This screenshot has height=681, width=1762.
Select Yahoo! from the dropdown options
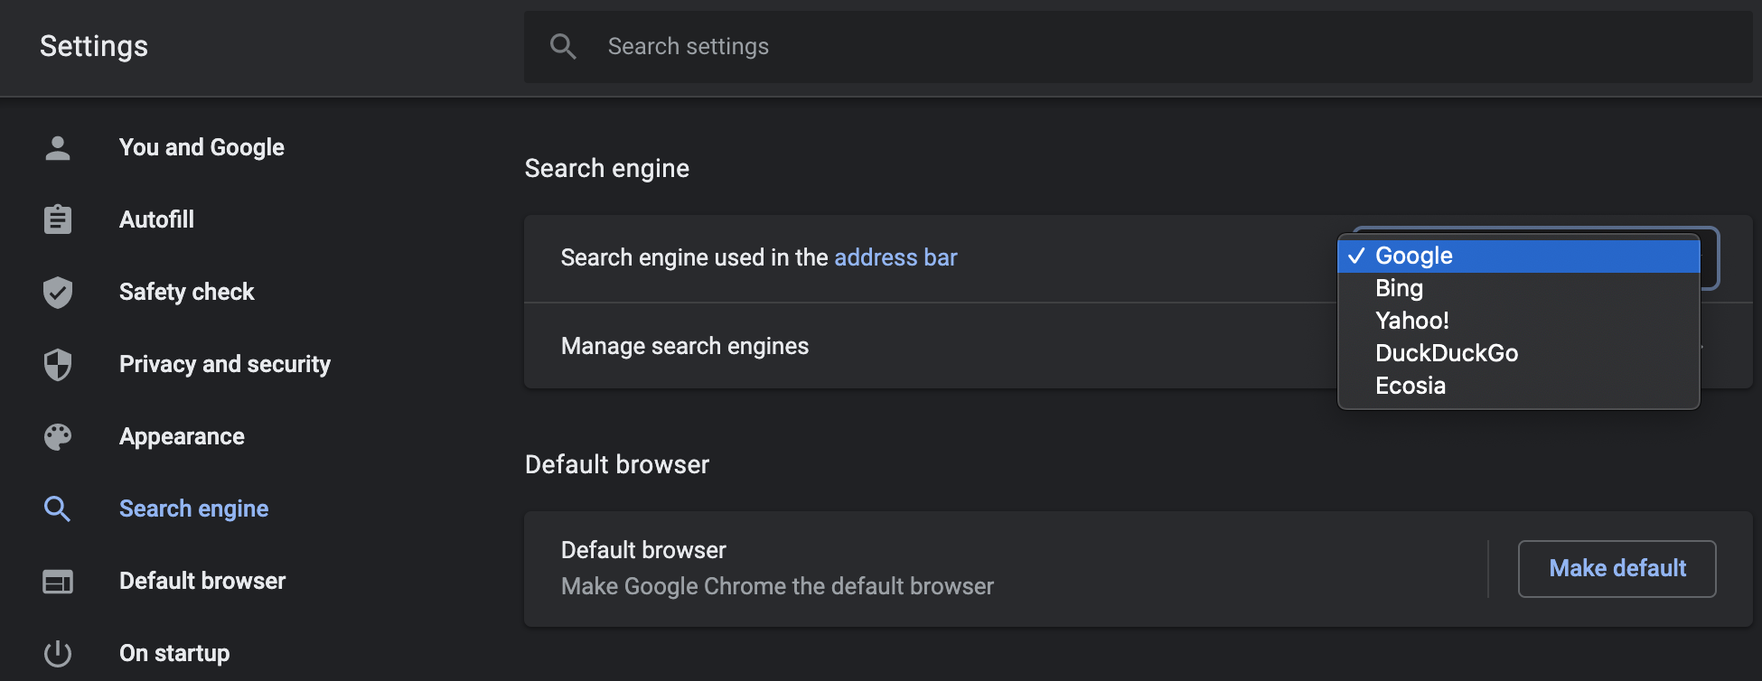1411,321
